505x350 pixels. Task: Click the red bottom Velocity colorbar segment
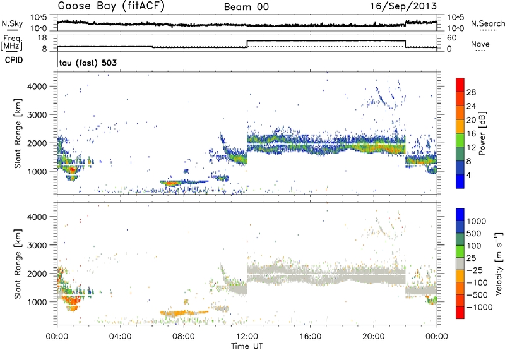(x=460, y=313)
